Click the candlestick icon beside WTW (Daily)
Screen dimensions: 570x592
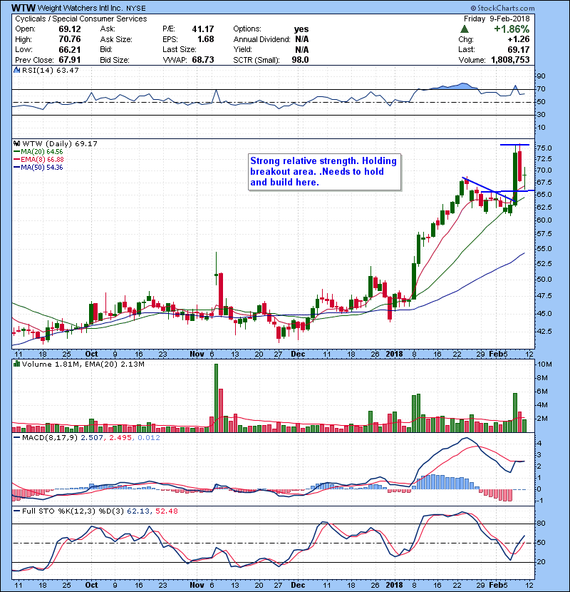[16, 143]
